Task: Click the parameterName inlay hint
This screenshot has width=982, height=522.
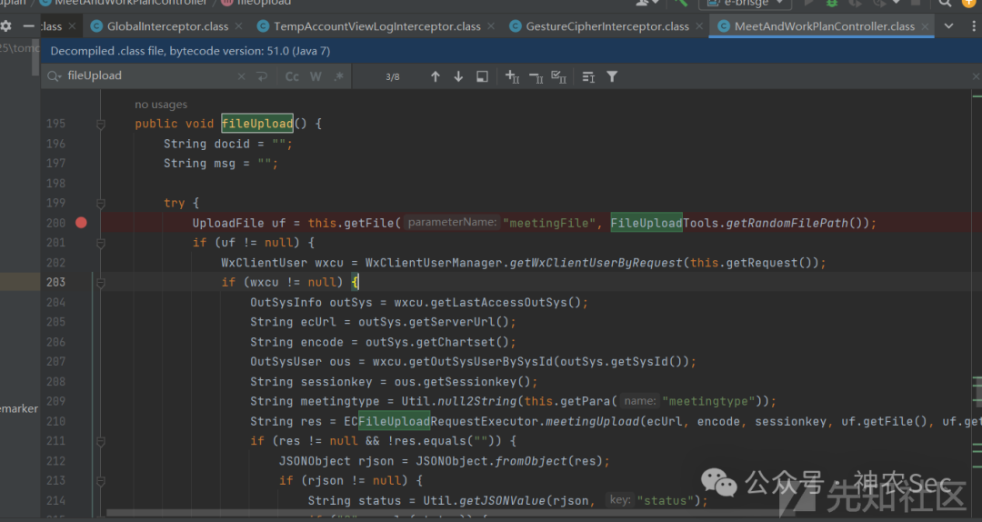Action: coord(452,222)
